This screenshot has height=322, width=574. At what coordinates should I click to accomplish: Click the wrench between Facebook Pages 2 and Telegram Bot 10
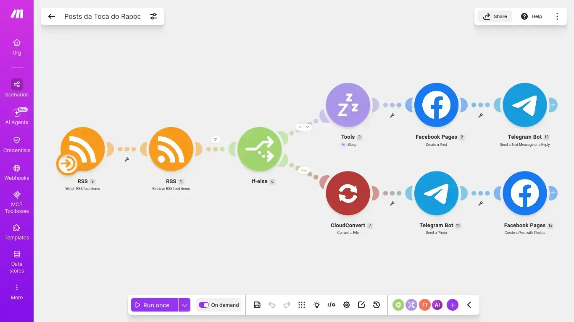tap(481, 115)
